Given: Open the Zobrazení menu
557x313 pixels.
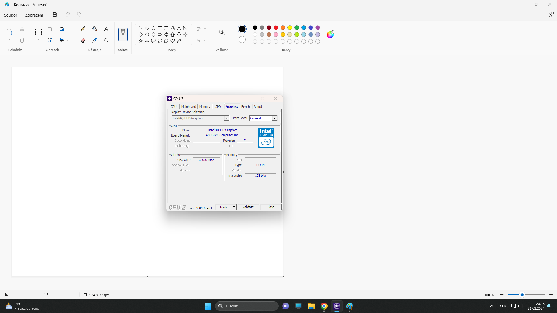Looking at the screenshot, I should pyautogui.click(x=34, y=15).
